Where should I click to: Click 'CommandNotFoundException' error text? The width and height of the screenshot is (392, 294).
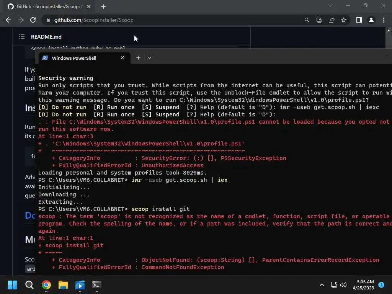pyautogui.click(x=183, y=267)
